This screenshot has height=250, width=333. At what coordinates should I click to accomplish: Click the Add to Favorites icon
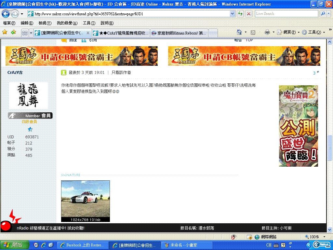[13, 32]
